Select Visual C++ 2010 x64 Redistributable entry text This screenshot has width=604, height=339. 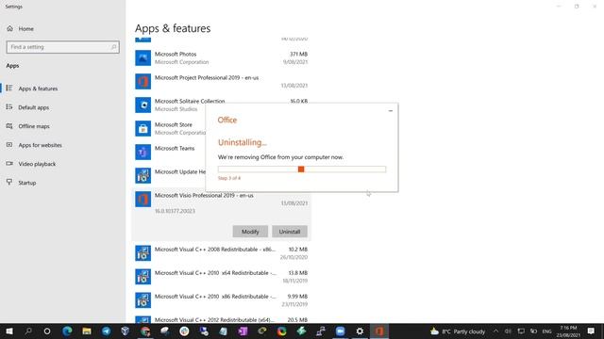tap(215, 272)
